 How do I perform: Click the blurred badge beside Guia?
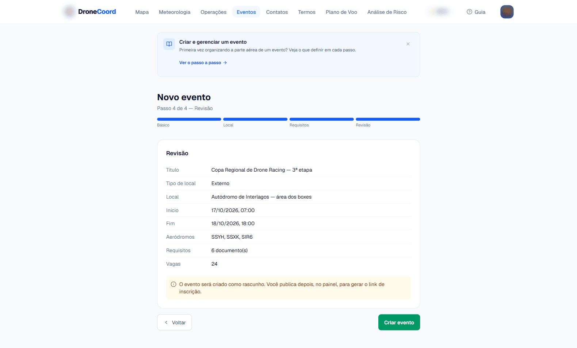(x=439, y=12)
